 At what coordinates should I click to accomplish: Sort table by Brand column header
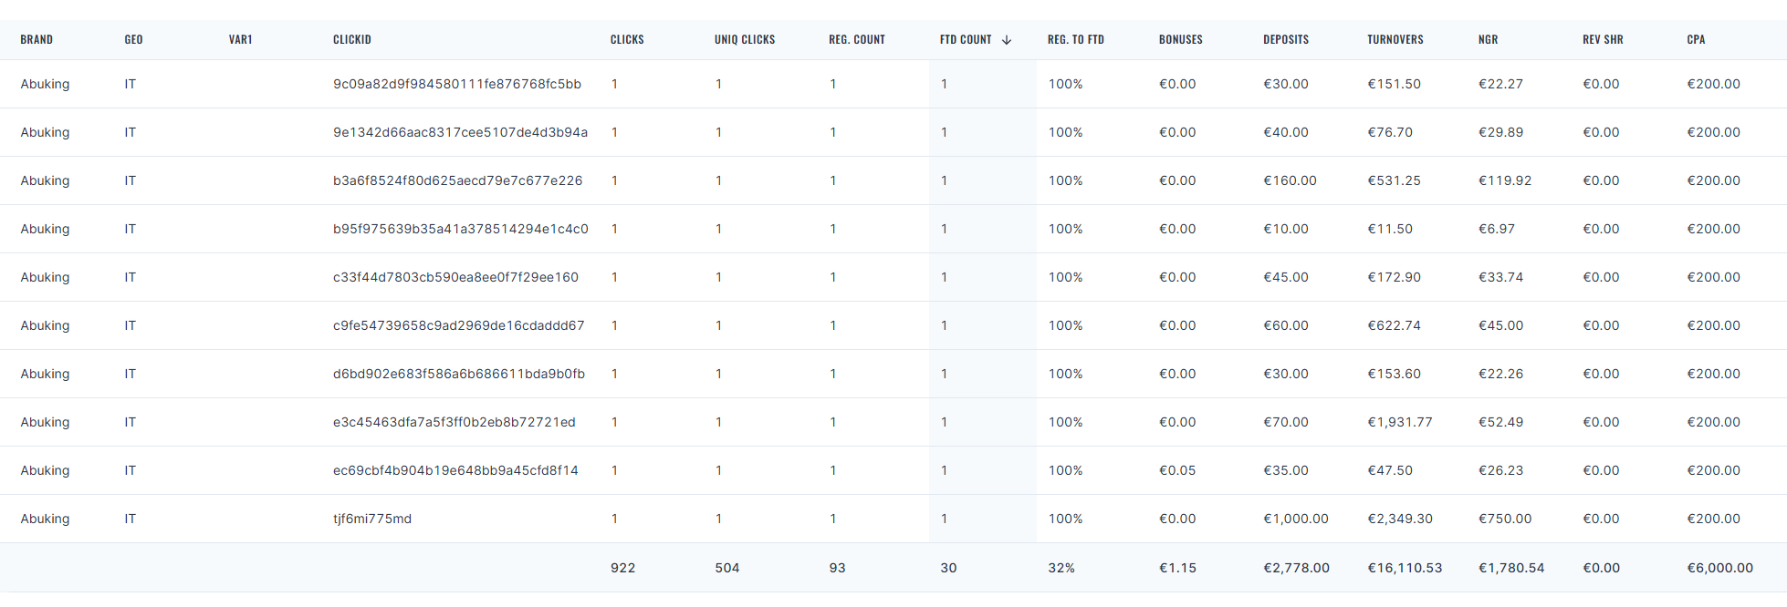(x=37, y=40)
